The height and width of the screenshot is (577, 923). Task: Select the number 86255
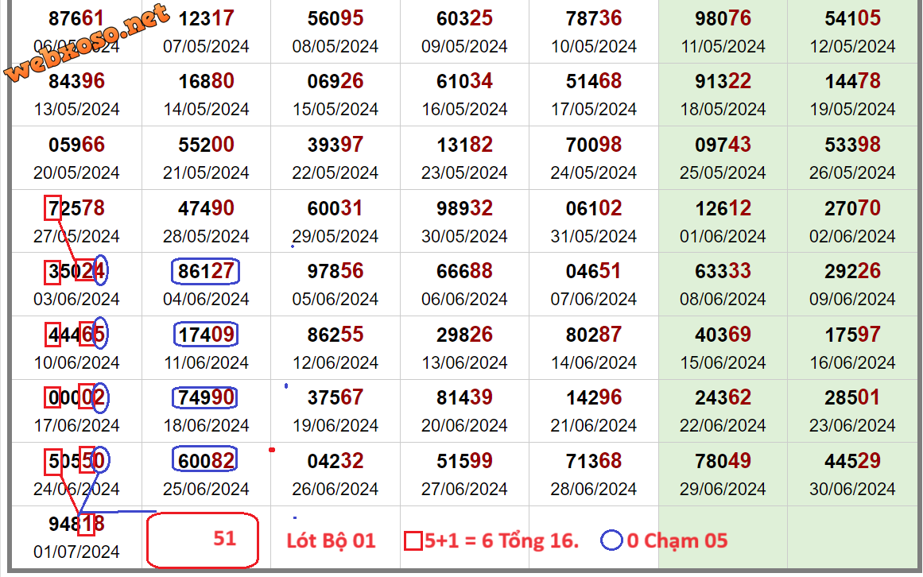tap(335, 335)
